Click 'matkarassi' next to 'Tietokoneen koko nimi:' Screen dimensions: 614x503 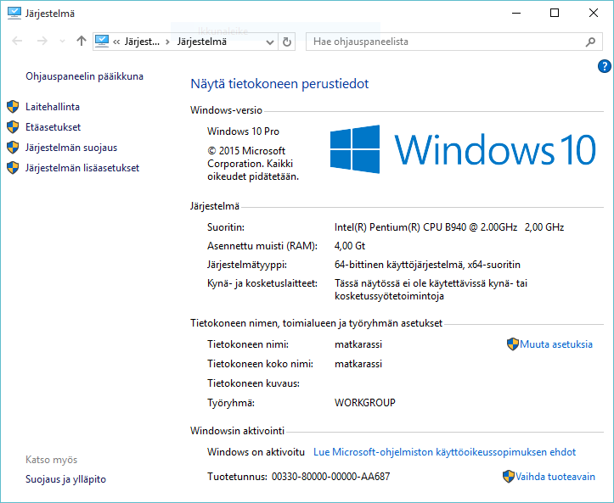pyautogui.click(x=358, y=364)
